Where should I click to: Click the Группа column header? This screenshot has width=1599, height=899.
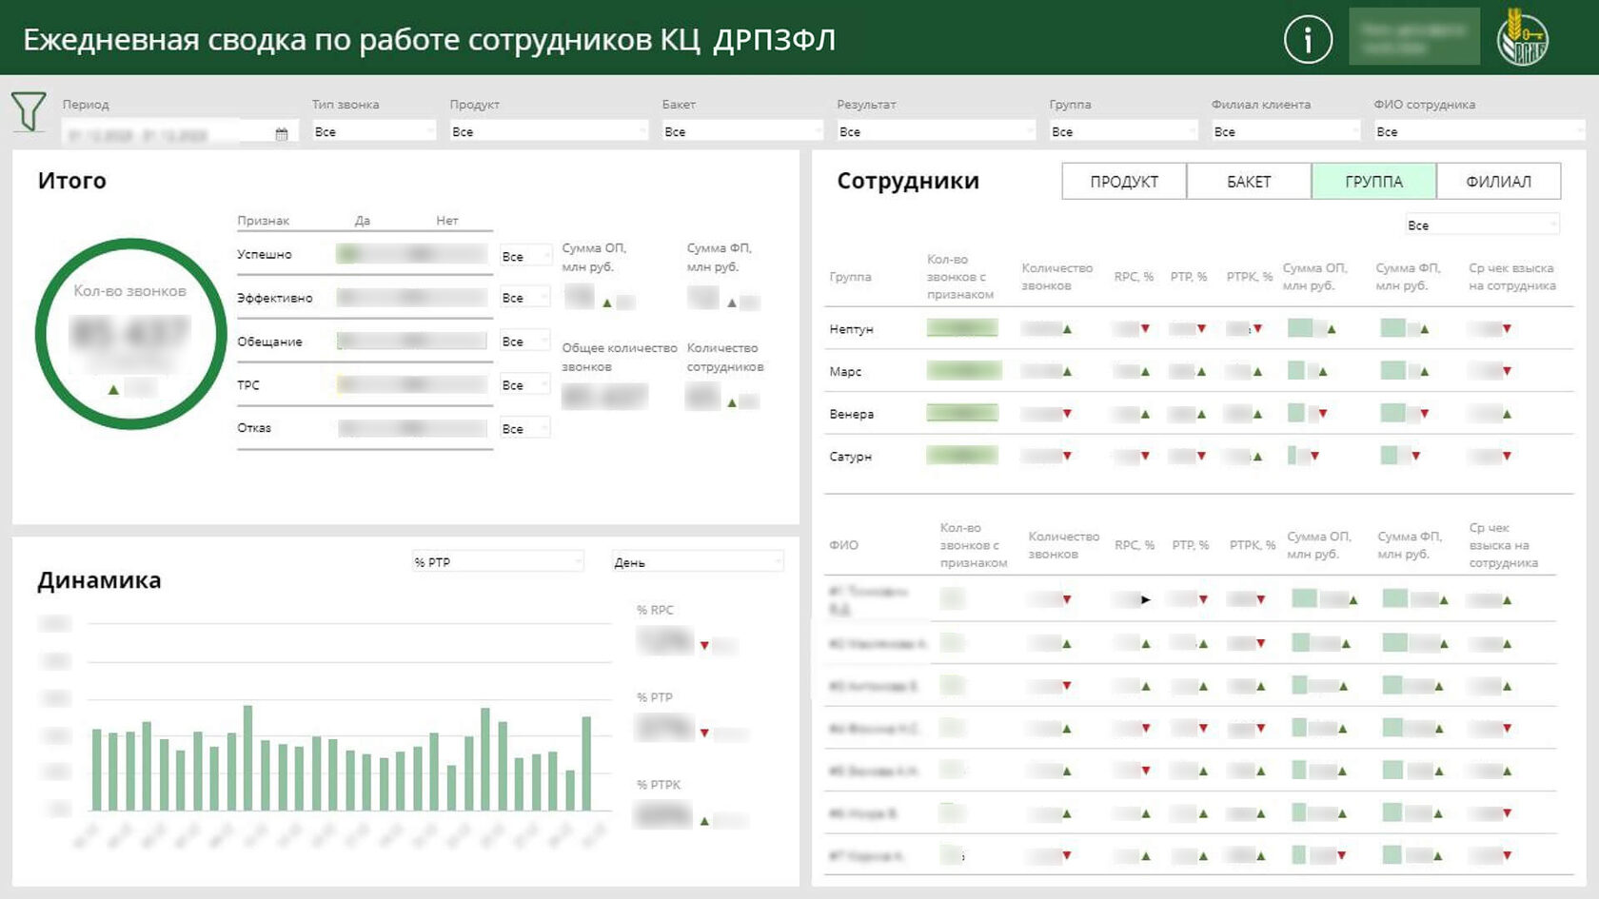pos(850,277)
